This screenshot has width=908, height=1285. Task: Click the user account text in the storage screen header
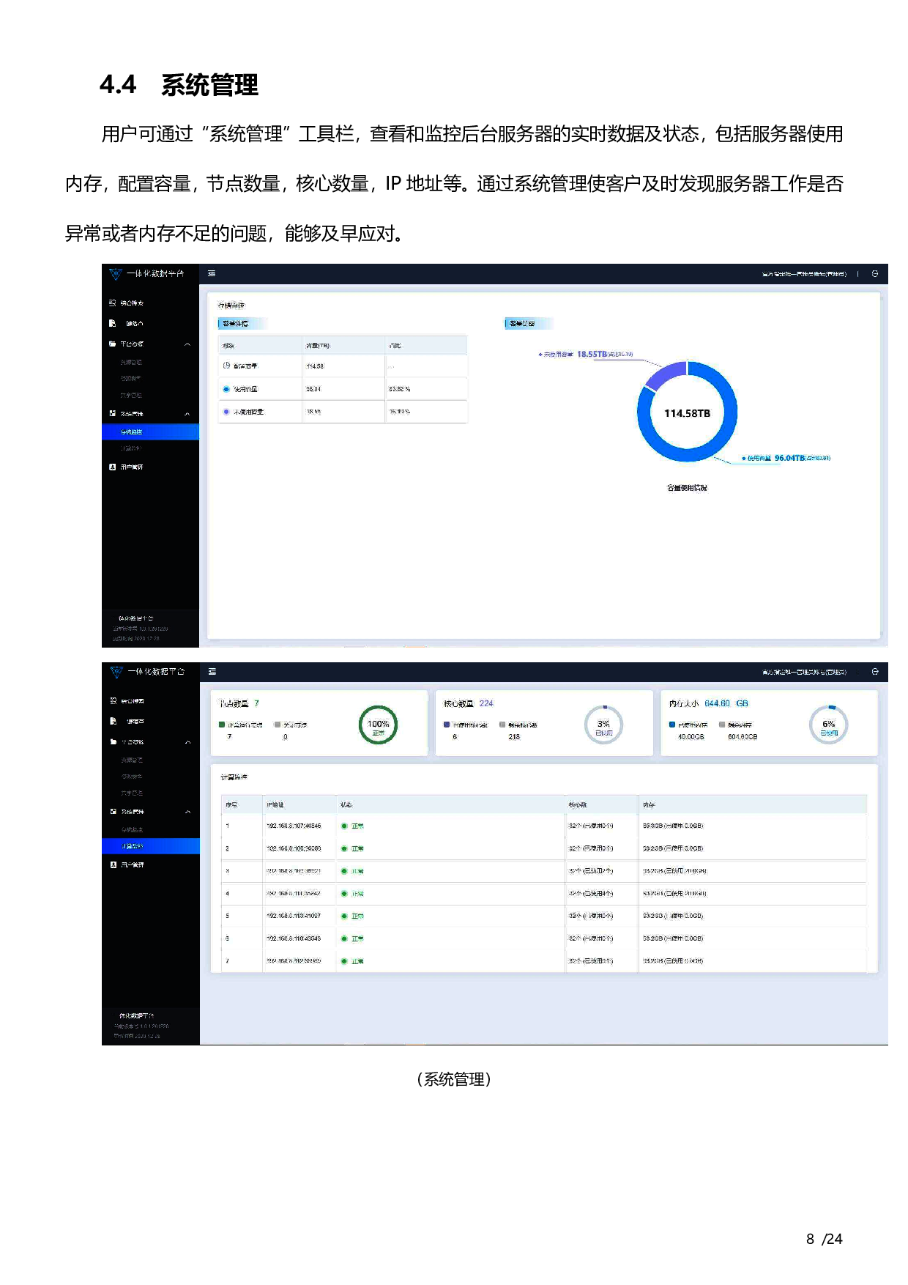pos(803,274)
